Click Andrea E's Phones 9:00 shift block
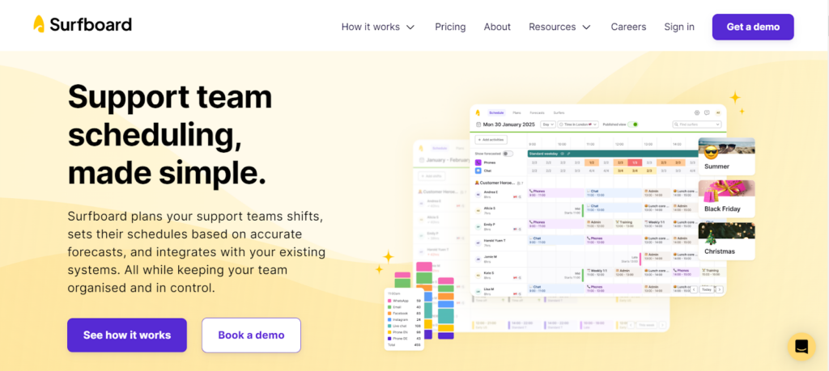The height and width of the screenshot is (371, 829). (555, 193)
